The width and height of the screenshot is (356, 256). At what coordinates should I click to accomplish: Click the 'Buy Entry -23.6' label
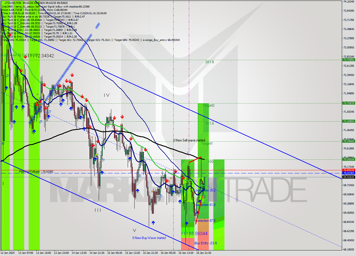click(206, 243)
